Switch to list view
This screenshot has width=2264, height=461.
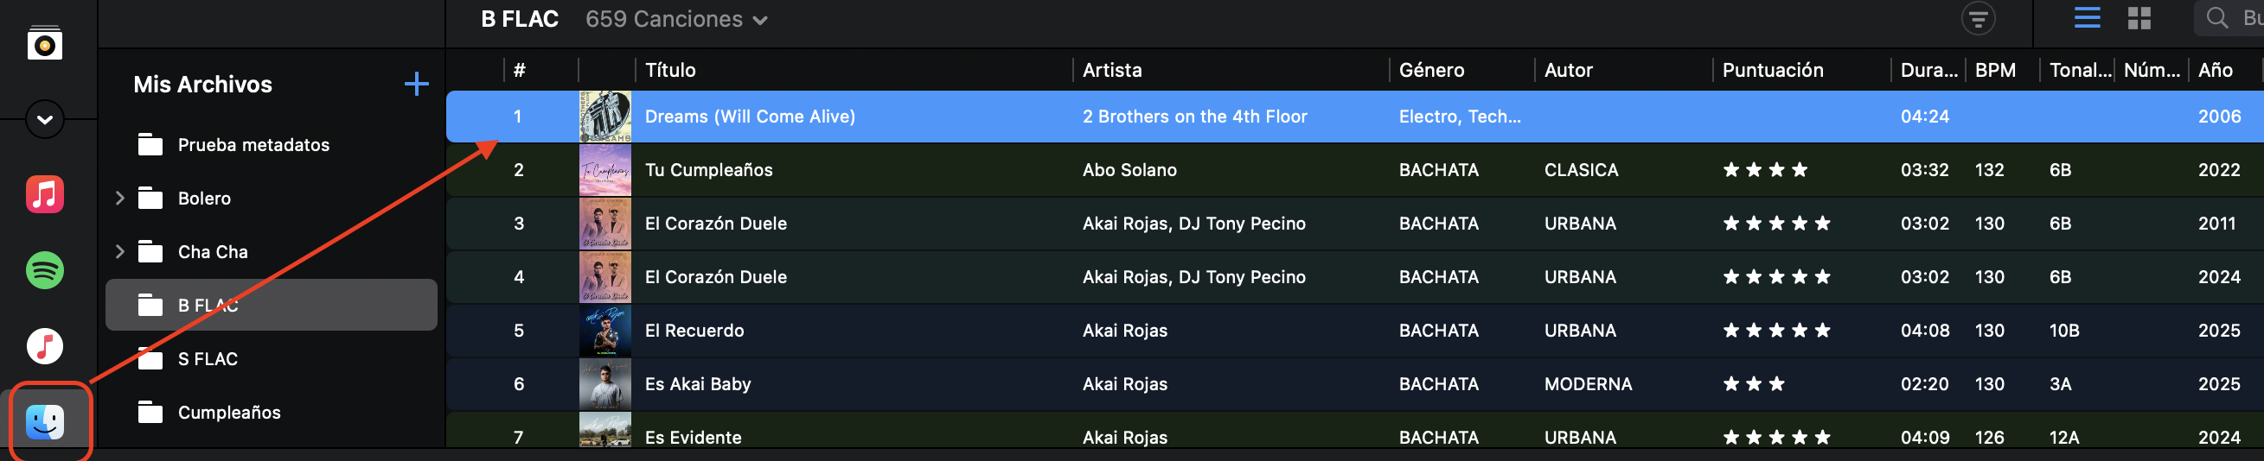(x=2088, y=18)
